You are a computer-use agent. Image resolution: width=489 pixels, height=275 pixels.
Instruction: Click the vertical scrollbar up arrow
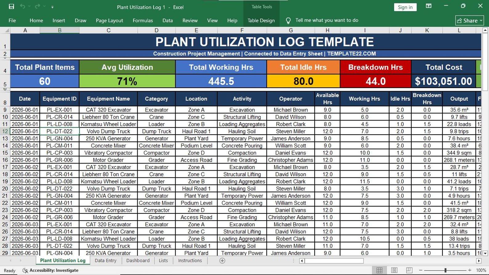pyautogui.click(x=485, y=30)
